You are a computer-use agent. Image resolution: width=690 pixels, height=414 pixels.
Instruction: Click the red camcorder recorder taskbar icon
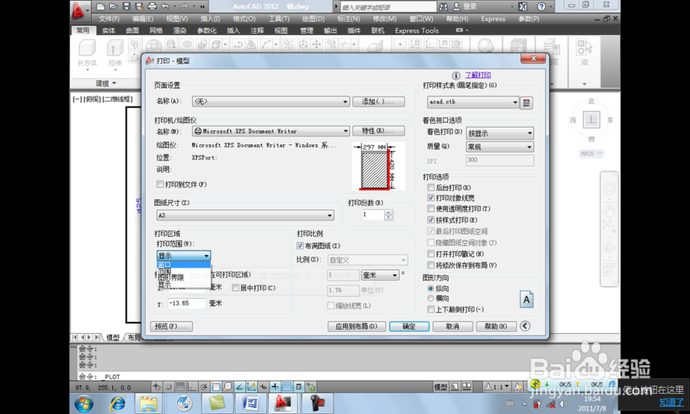(316, 403)
